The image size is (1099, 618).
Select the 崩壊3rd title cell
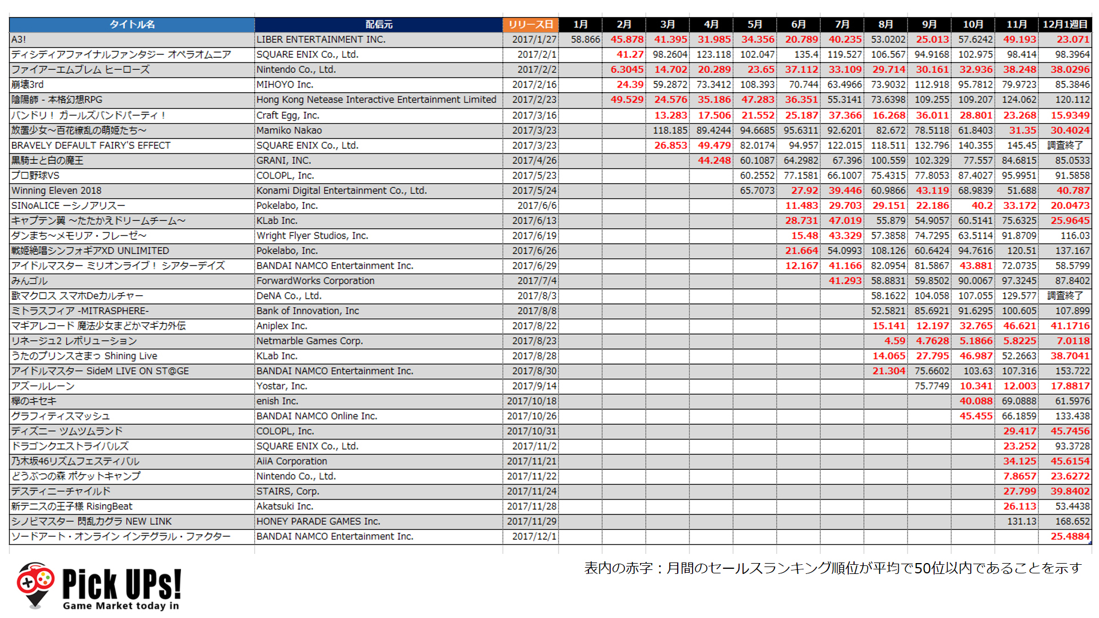click(132, 85)
